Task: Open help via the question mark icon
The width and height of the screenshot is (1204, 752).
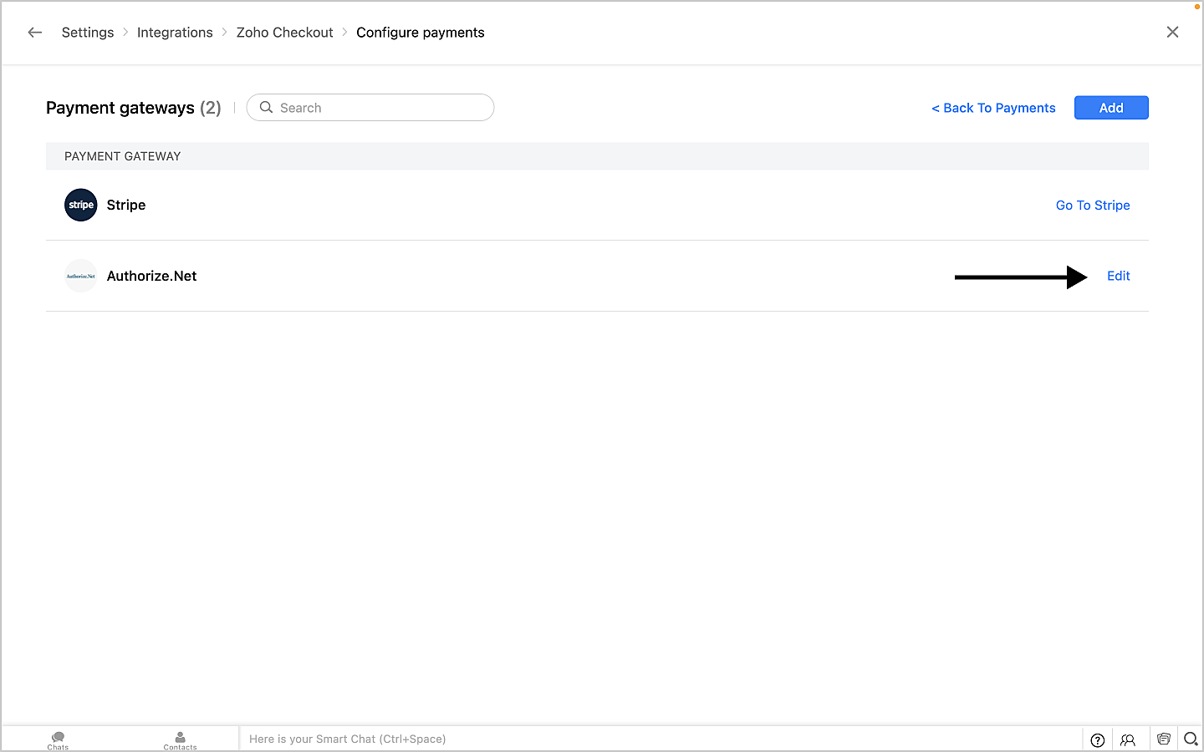Action: click(x=1098, y=739)
